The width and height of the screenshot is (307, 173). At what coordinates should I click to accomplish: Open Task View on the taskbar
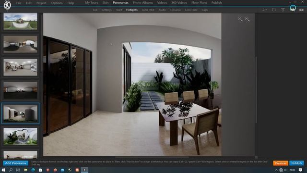[x=18, y=170]
